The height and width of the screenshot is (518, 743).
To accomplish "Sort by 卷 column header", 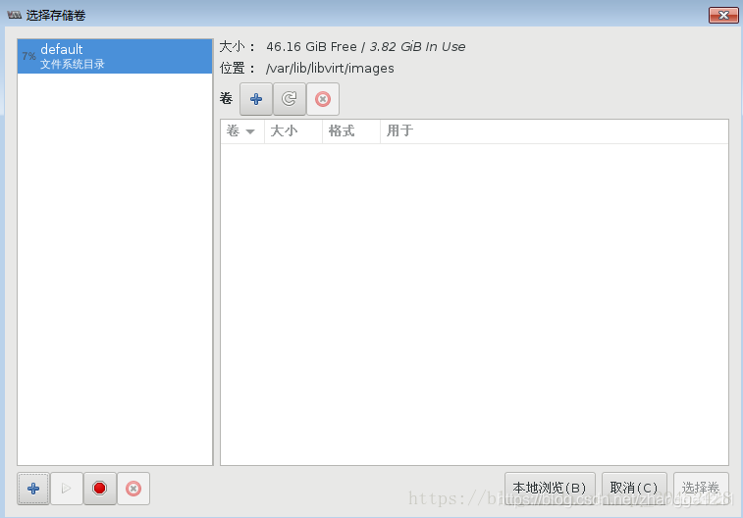I will click(x=242, y=131).
